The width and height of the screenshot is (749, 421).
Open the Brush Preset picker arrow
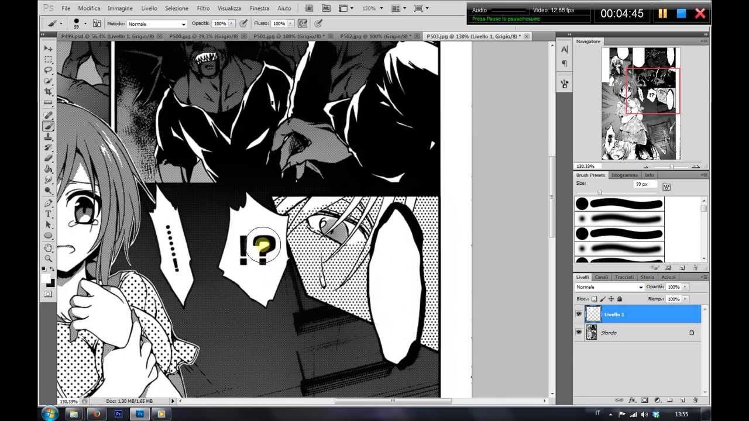pyautogui.click(x=85, y=23)
